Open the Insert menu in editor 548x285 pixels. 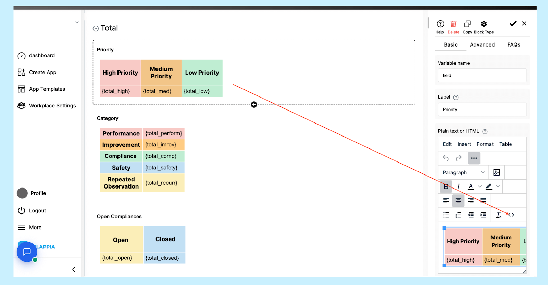point(464,144)
